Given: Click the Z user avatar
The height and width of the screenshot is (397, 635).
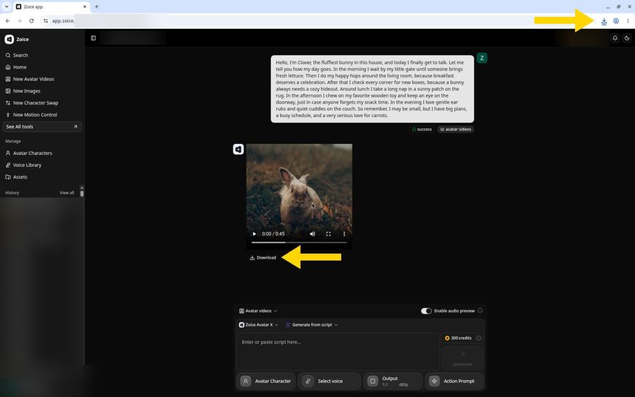Looking at the screenshot, I should point(482,58).
